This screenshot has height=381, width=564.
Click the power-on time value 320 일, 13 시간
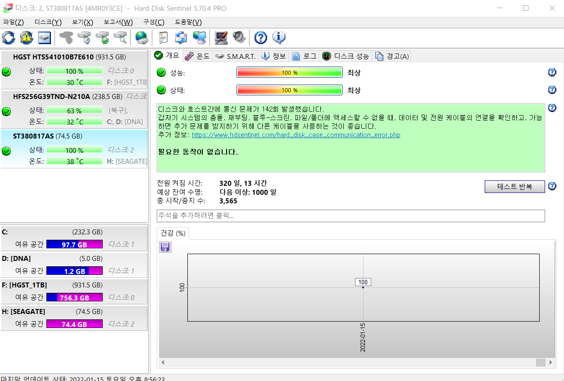point(243,183)
